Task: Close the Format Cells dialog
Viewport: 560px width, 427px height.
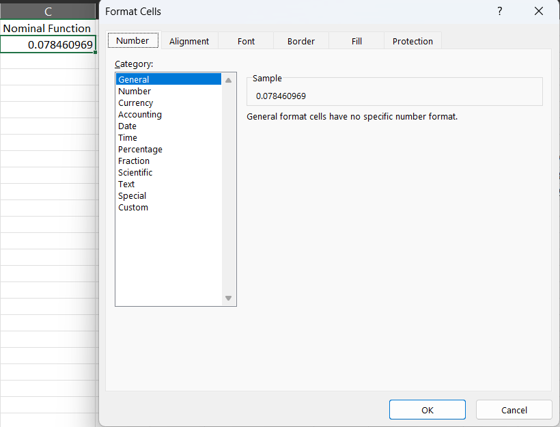Action: (x=539, y=12)
